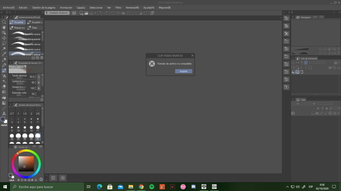Pick the Lasso selection tool
This screenshot has height=191, width=341.
pos(4,43)
